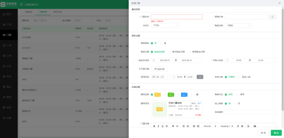Set 线上售卖 to 否
The image size is (284, 138).
coord(237,103)
